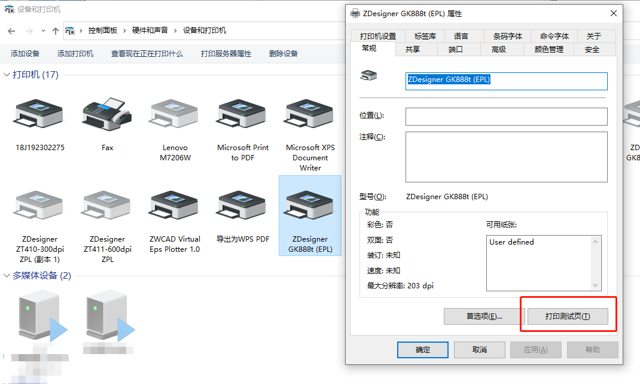Collapse the 打印机 (17) group
640x384 pixels.
pyautogui.click(x=7, y=75)
